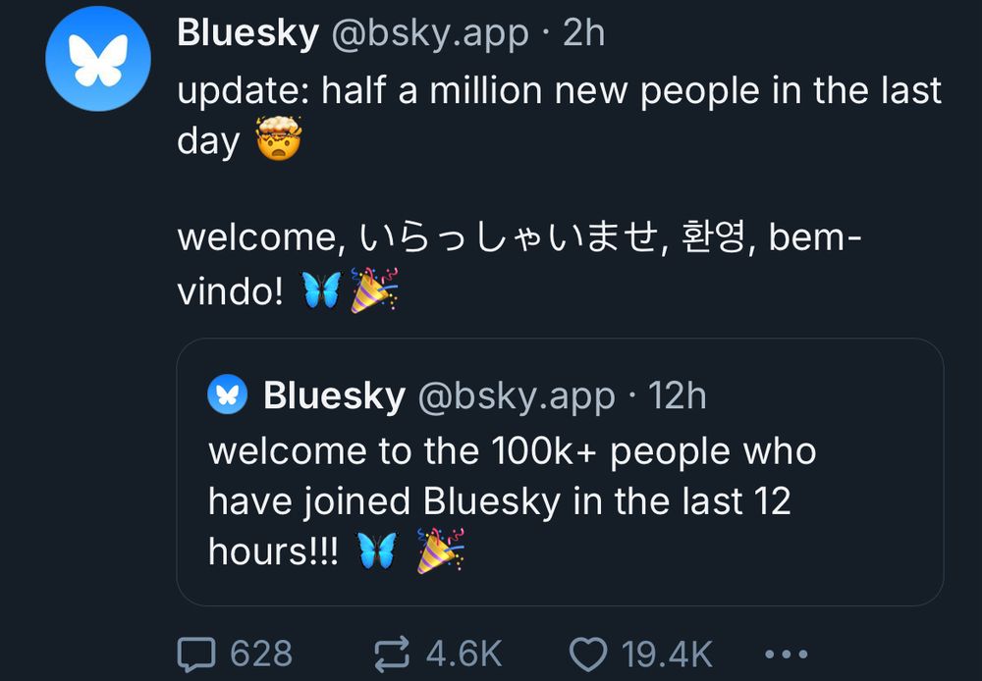Image resolution: width=982 pixels, height=681 pixels.
Task: Click the butterfly emoji in quoted post
Action: click(x=377, y=551)
